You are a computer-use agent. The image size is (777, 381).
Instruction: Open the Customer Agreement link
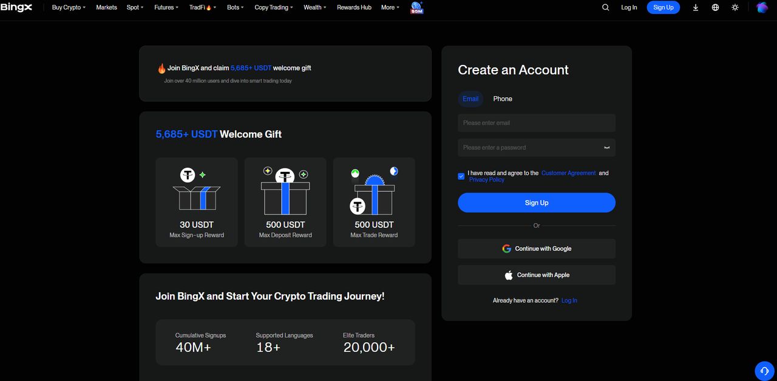point(569,173)
